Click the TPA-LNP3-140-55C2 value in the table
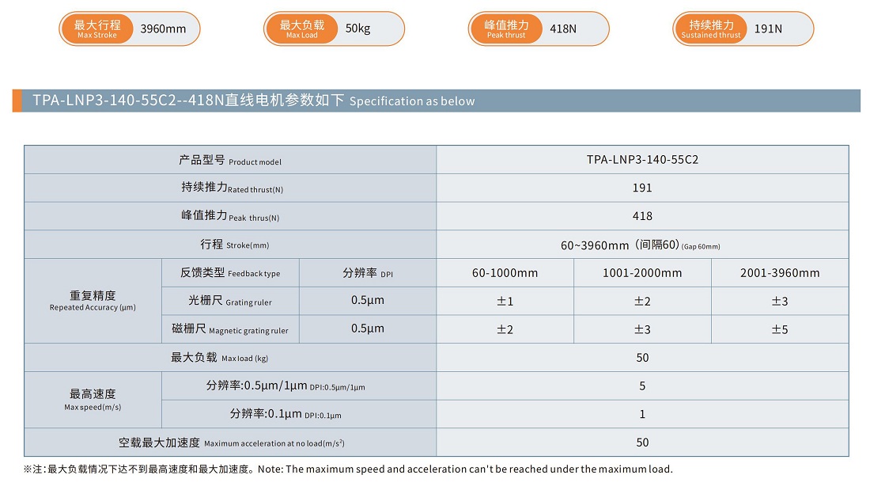 pos(642,159)
